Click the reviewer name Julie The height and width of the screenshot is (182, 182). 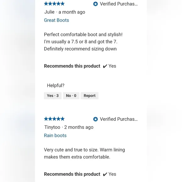pos(50,12)
